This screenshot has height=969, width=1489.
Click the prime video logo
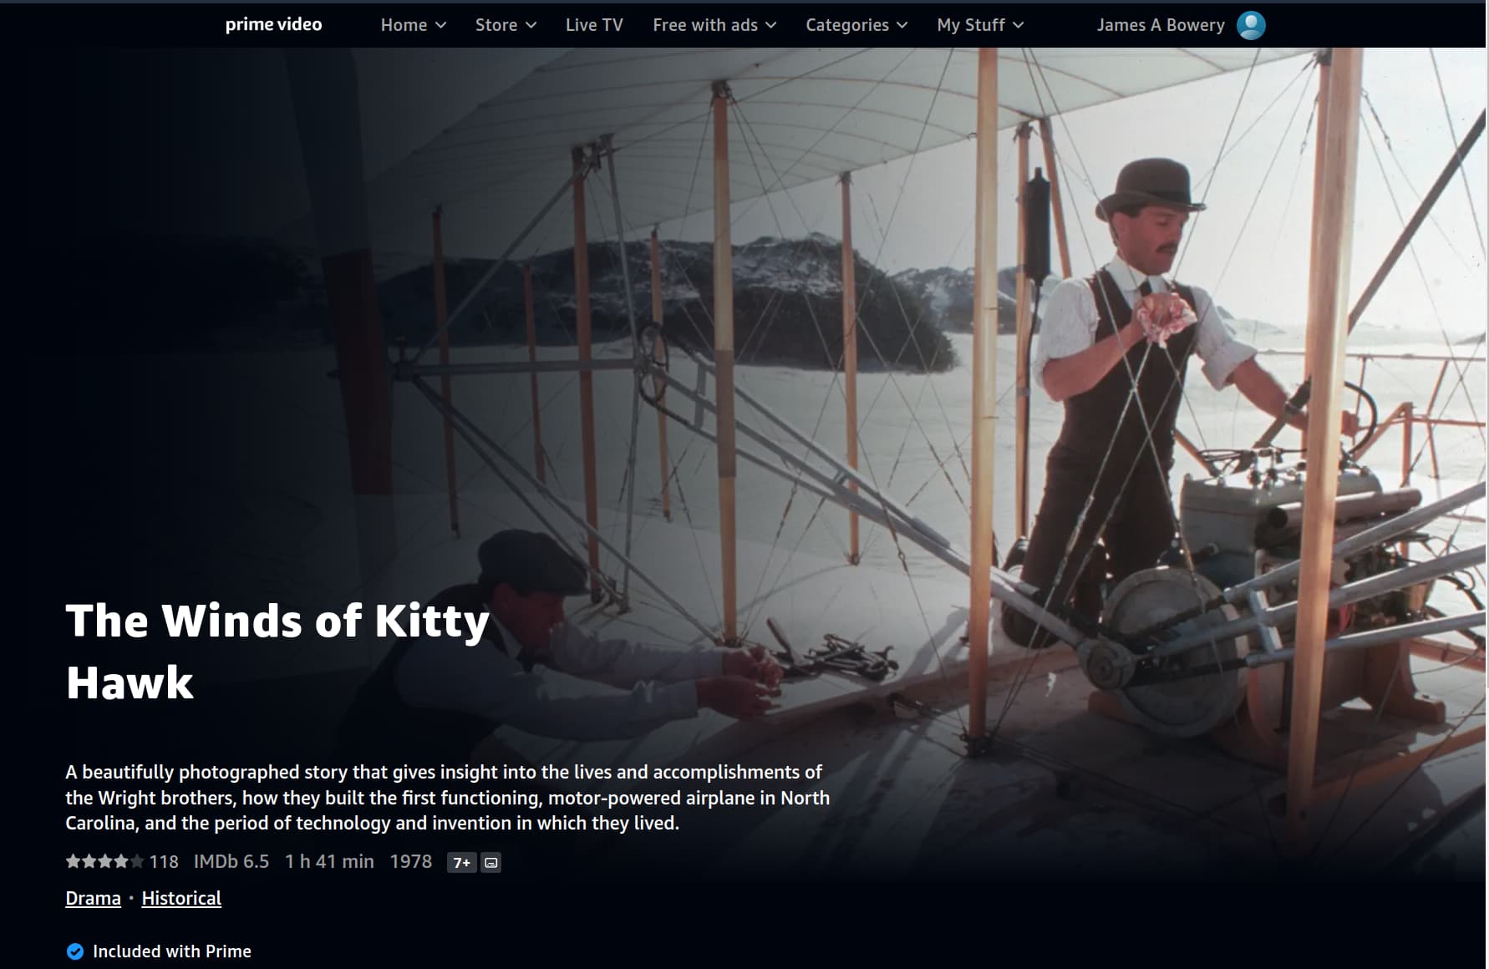pyautogui.click(x=273, y=24)
